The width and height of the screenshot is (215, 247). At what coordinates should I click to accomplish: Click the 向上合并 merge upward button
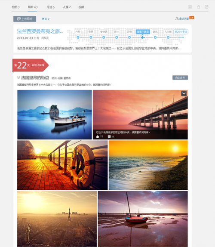[180, 77]
